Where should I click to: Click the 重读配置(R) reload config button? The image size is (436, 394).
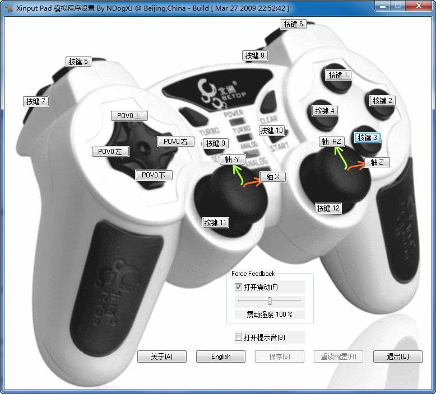pyautogui.click(x=338, y=357)
